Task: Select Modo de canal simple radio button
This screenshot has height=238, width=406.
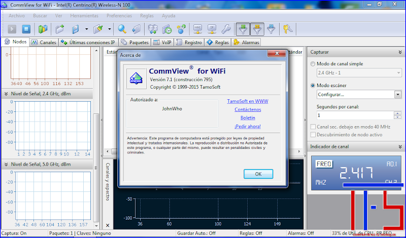Action: [x=313, y=64]
